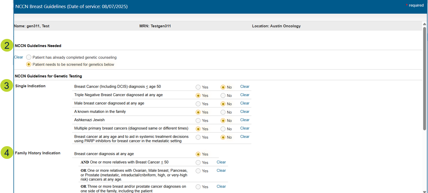Image resolution: width=428 pixels, height=193 pixels.
Task: Click the green step 3 marker
Action: pyautogui.click(x=6, y=86)
